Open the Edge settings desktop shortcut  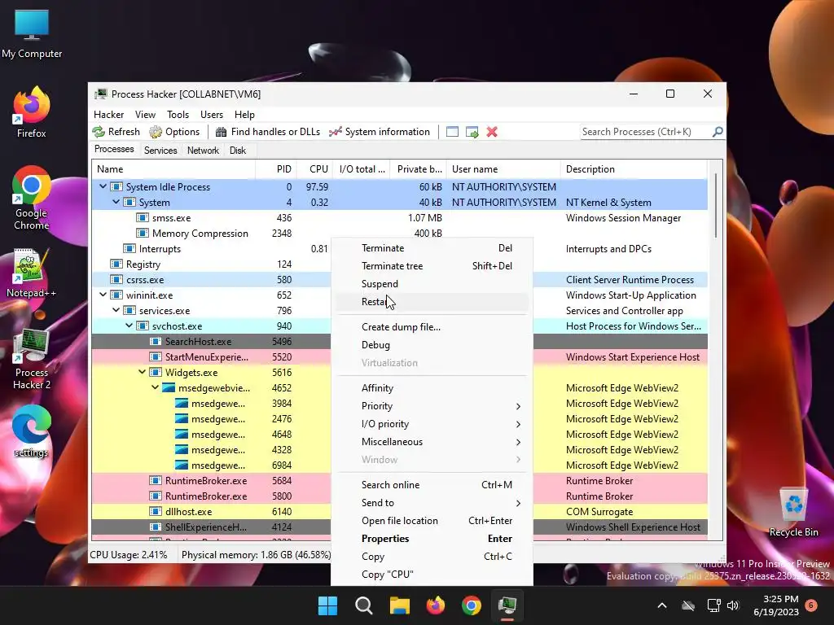pos(32,431)
